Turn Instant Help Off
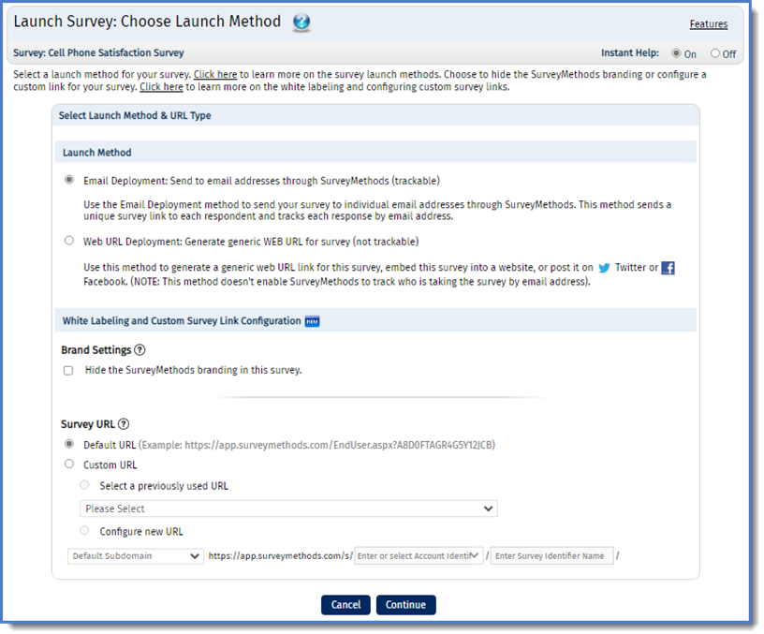Screen dimensions: 764x634 coord(714,53)
